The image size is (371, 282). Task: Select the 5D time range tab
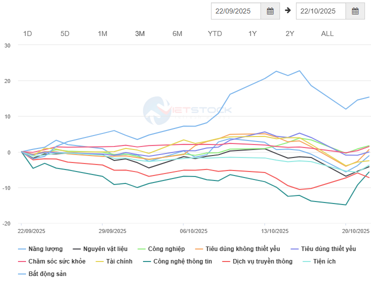tap(65, 33)
